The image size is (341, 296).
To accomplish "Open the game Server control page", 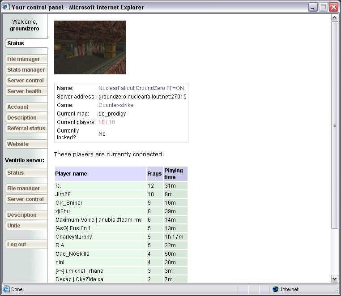I will coord(26,80).
